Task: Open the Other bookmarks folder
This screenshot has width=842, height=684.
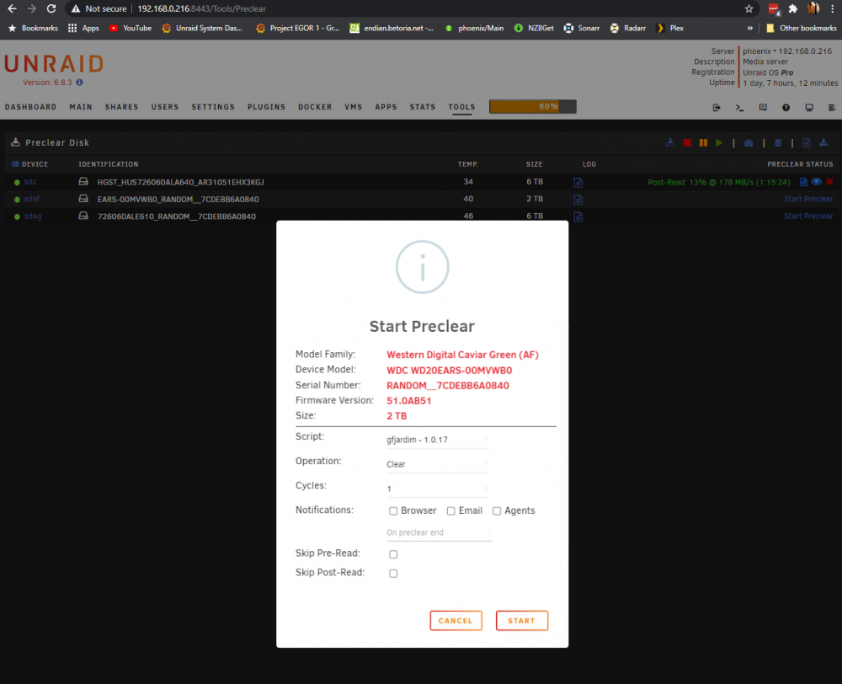Action: pyautogui.click(x=802, y=28)
